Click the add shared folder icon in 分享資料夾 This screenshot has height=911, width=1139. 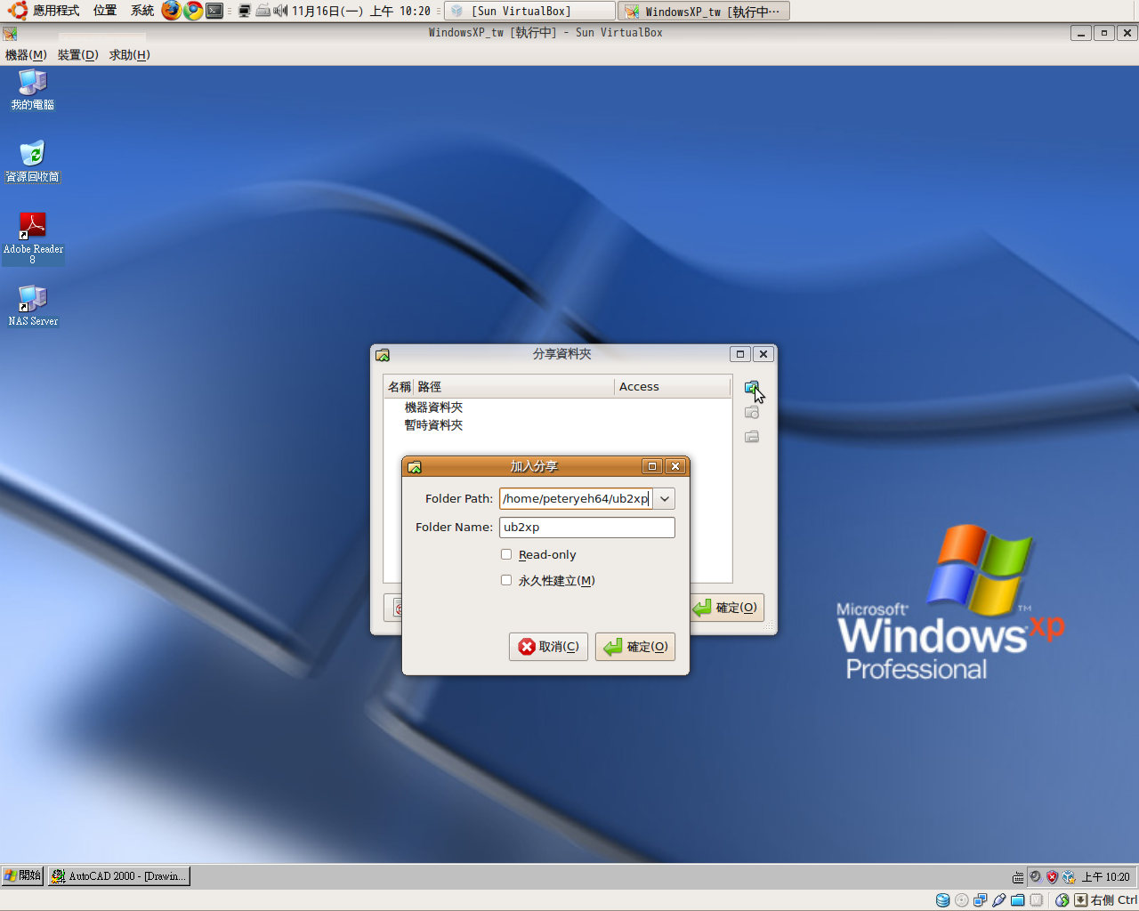752,388
